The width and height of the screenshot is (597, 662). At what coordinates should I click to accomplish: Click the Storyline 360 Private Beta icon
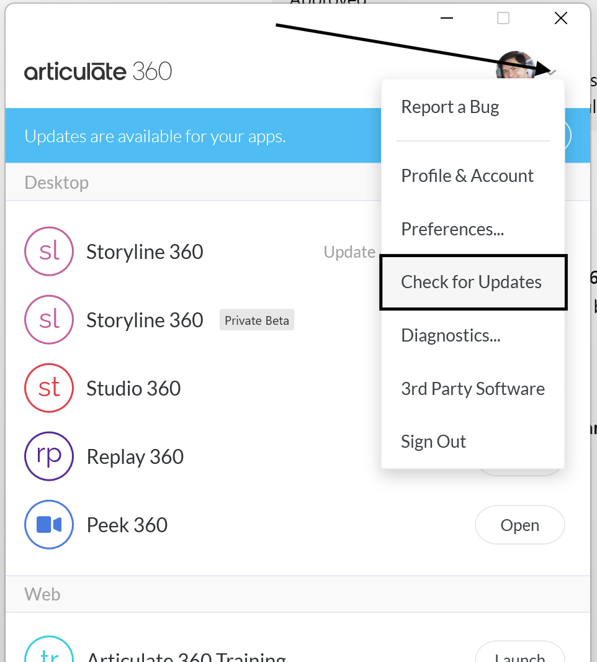coord(49,320)
